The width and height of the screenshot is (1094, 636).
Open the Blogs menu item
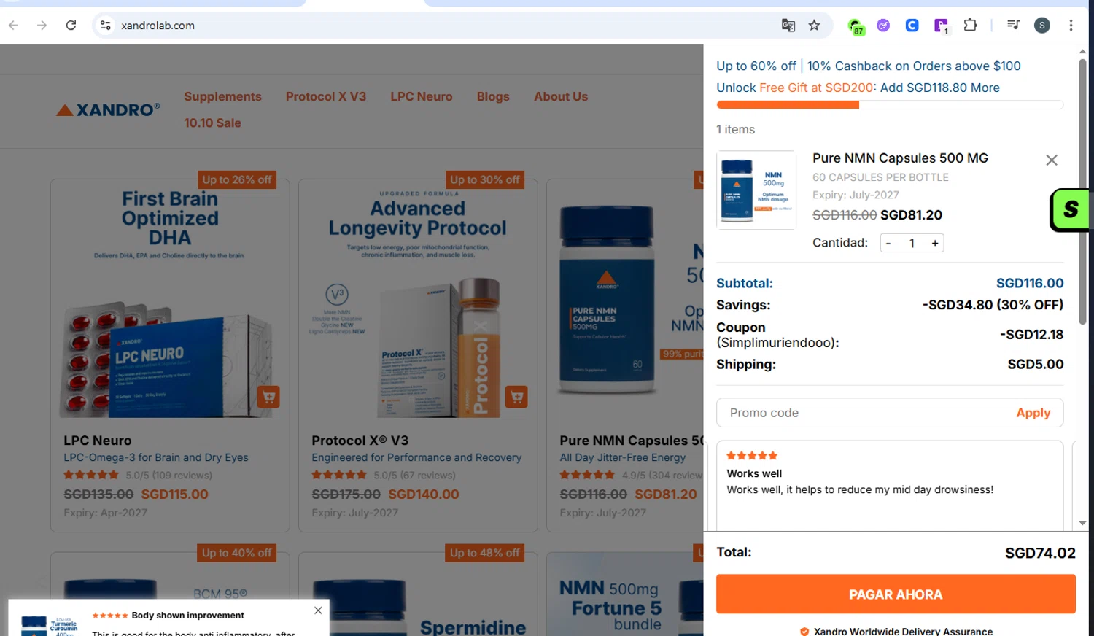[493, 96]
